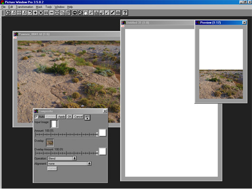Screen dimensions: 252x189
Task: Click the minus zoom-out toolbar icon
Action: tap(52, 13)
